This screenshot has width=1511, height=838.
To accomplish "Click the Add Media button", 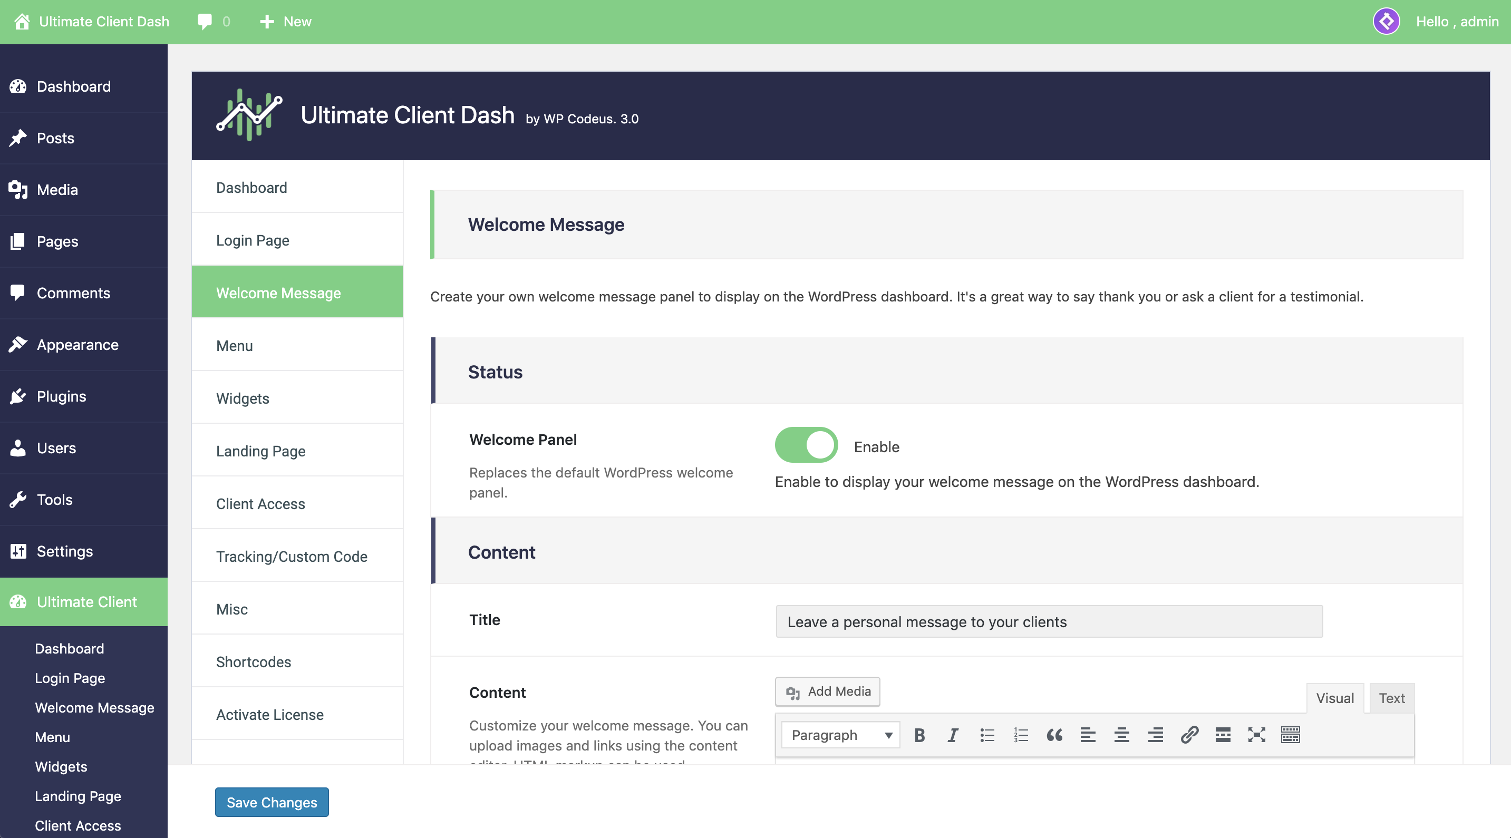I will 828,691.
